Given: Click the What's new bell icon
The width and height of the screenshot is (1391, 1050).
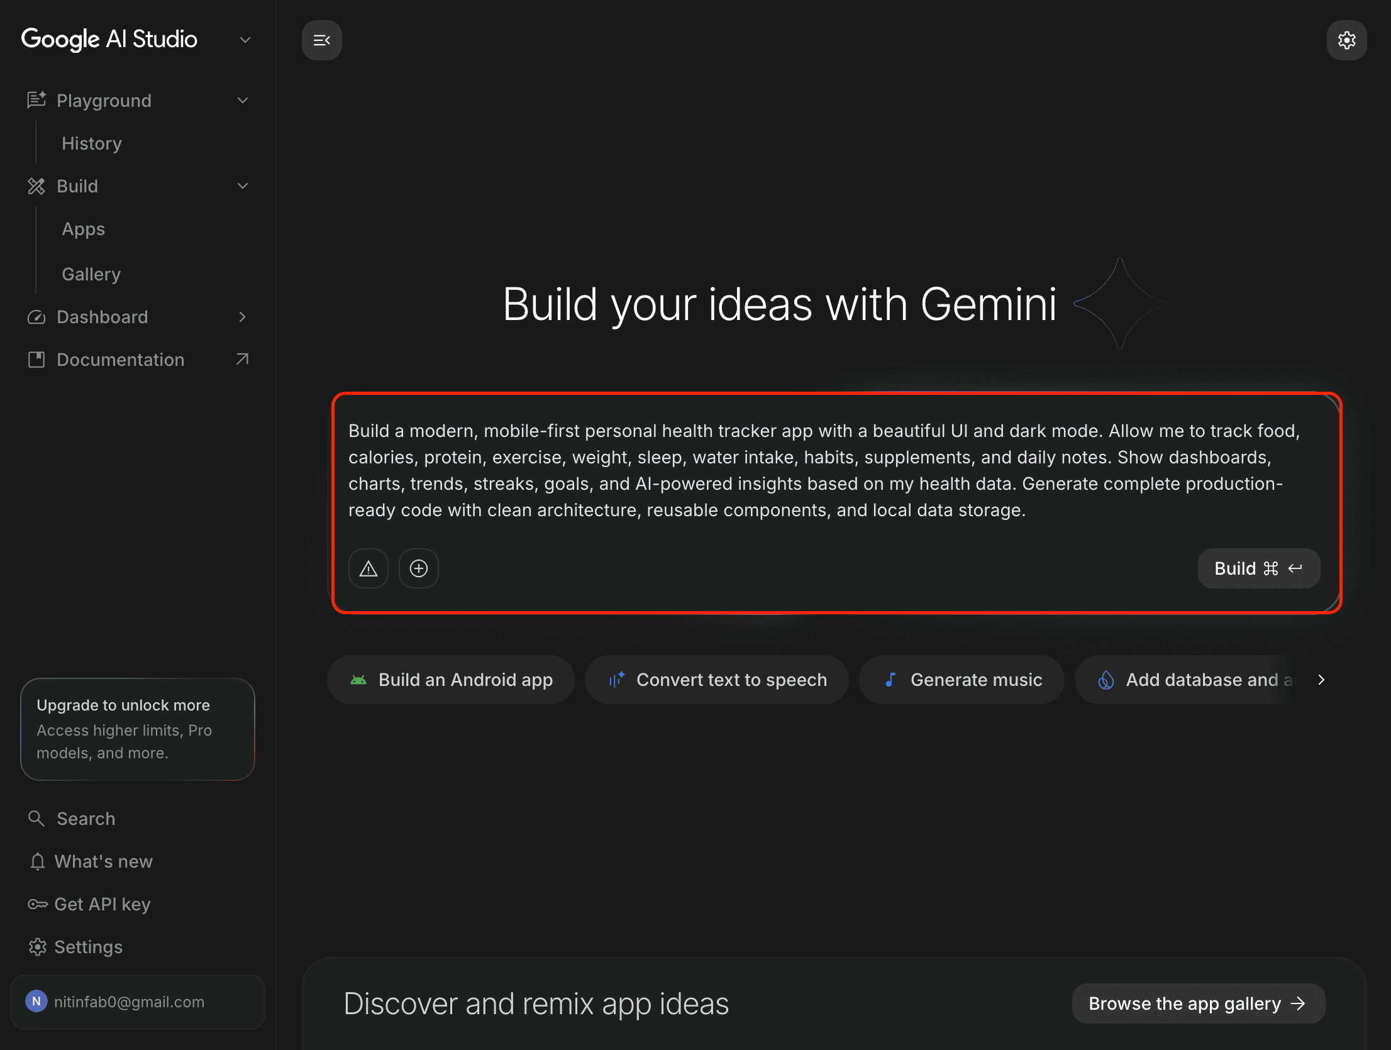Looking at the screenshot, I should click(37, 861).
